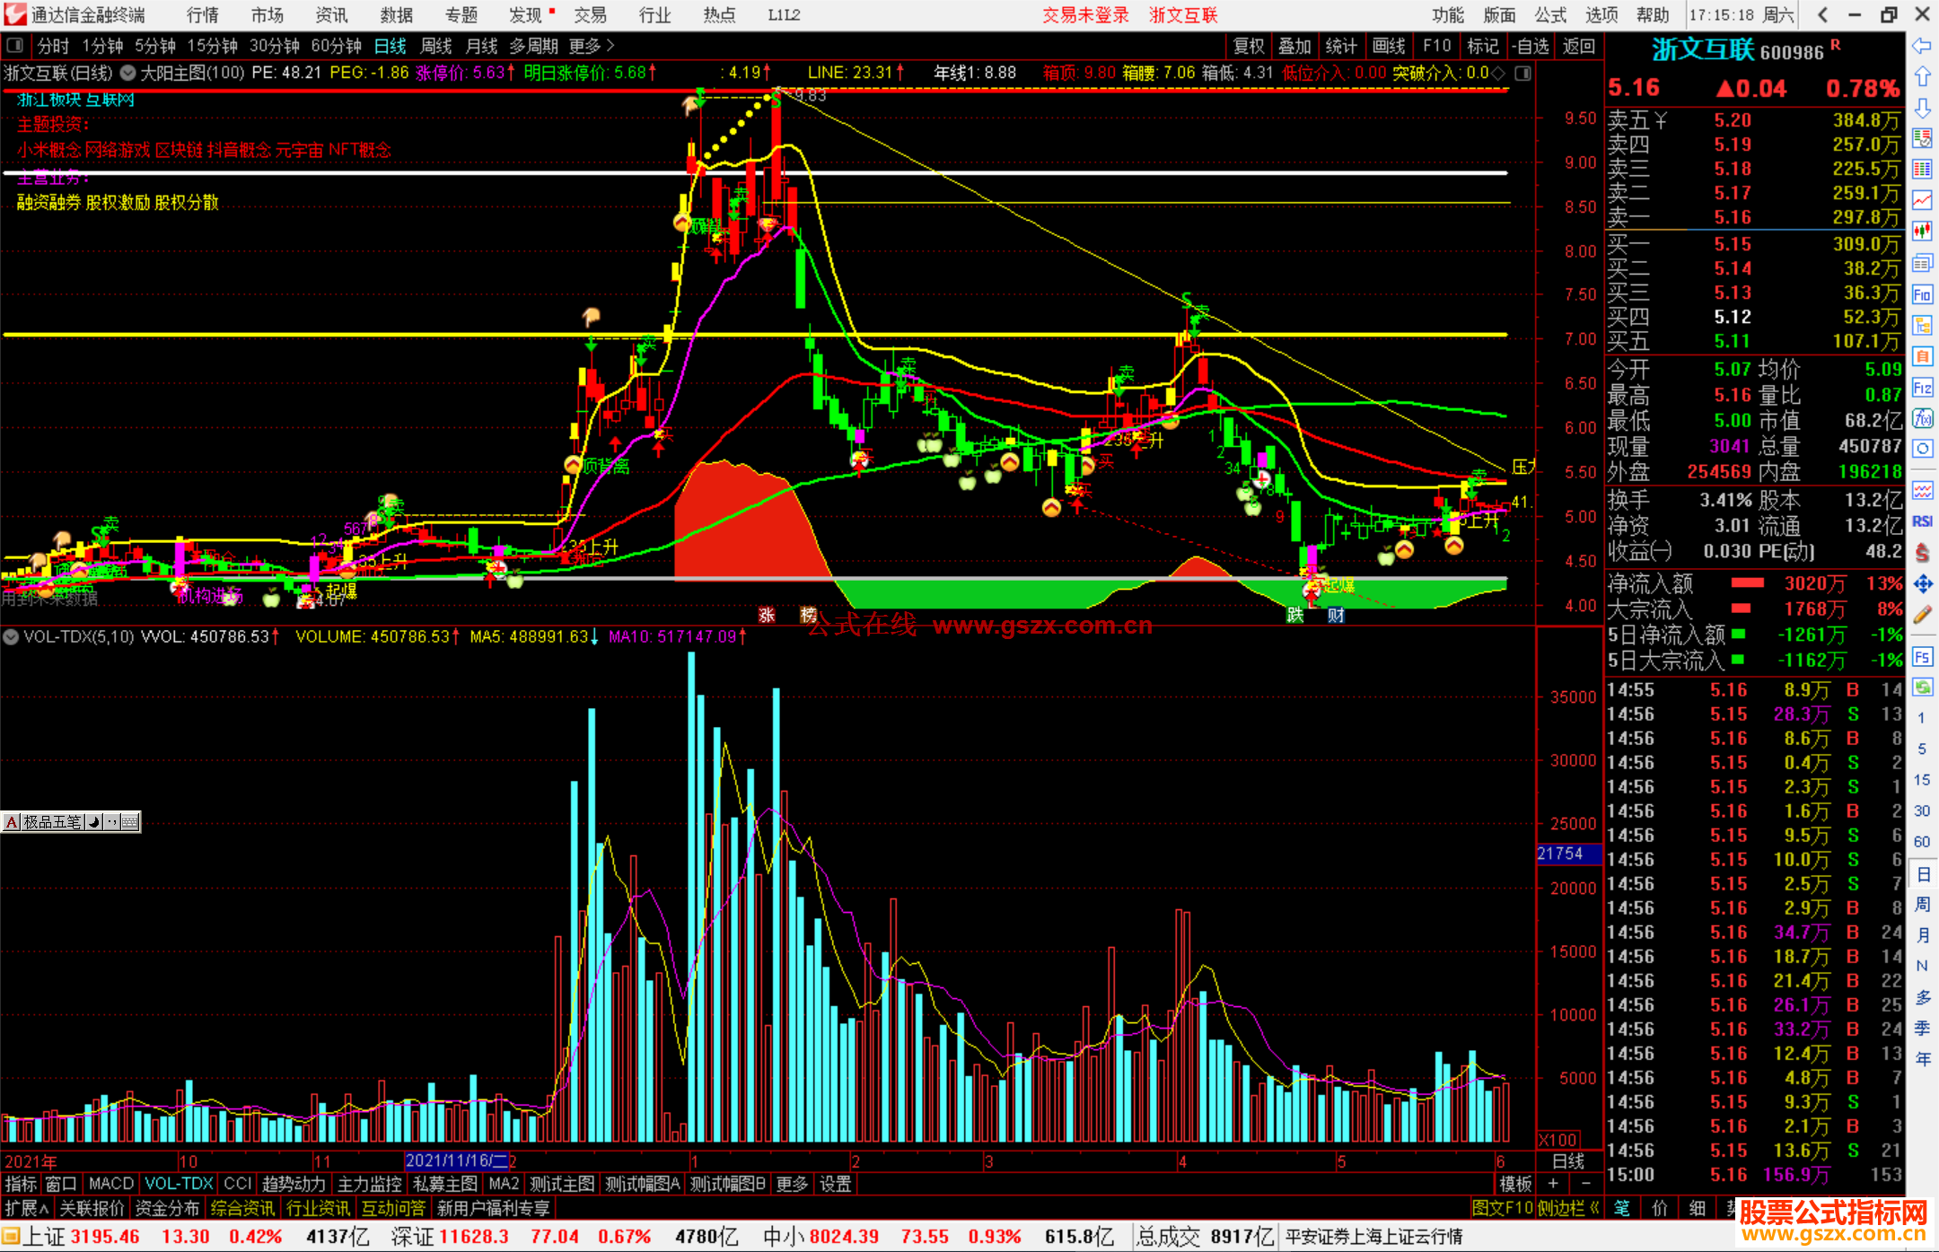
Task: Click the minus zoom button next to 模板
Action: (1586, 1184)
